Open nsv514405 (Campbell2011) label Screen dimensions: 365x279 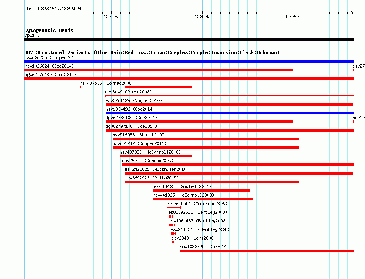182,186
